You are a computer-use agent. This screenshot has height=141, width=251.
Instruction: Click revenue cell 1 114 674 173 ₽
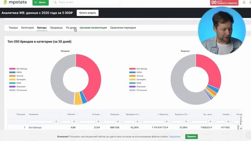tap(160, 128)
